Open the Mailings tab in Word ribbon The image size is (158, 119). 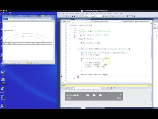[30, 19]
